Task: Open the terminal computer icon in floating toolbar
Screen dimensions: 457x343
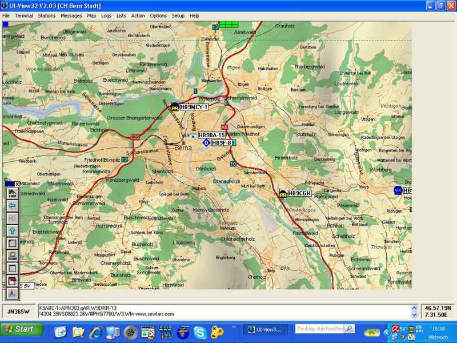Action: pyautogui.click(x=12, y=256)
